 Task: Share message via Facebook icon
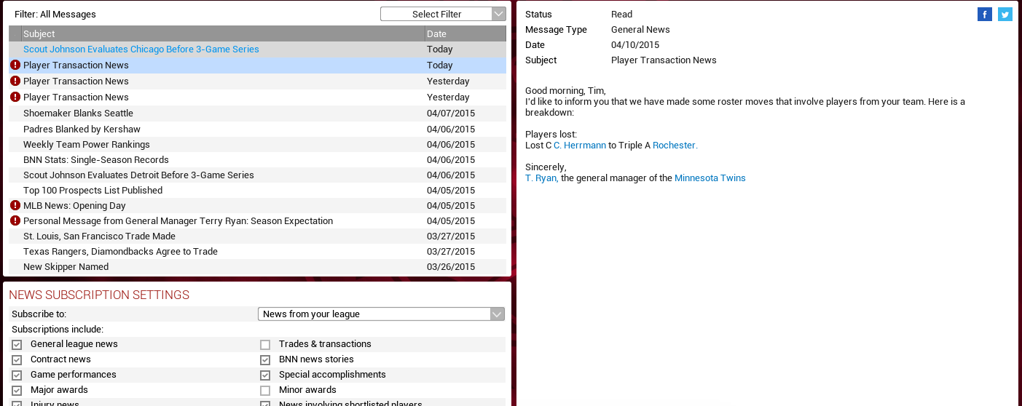[984, 15]
